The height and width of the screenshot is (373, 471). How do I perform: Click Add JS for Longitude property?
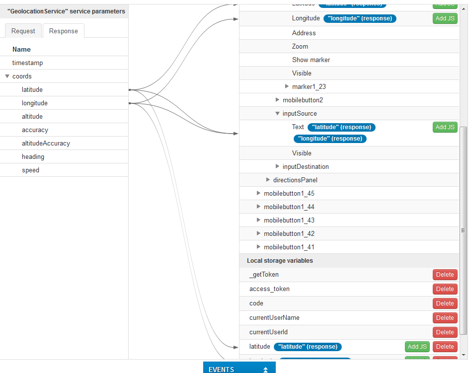[x=445, y=18]
